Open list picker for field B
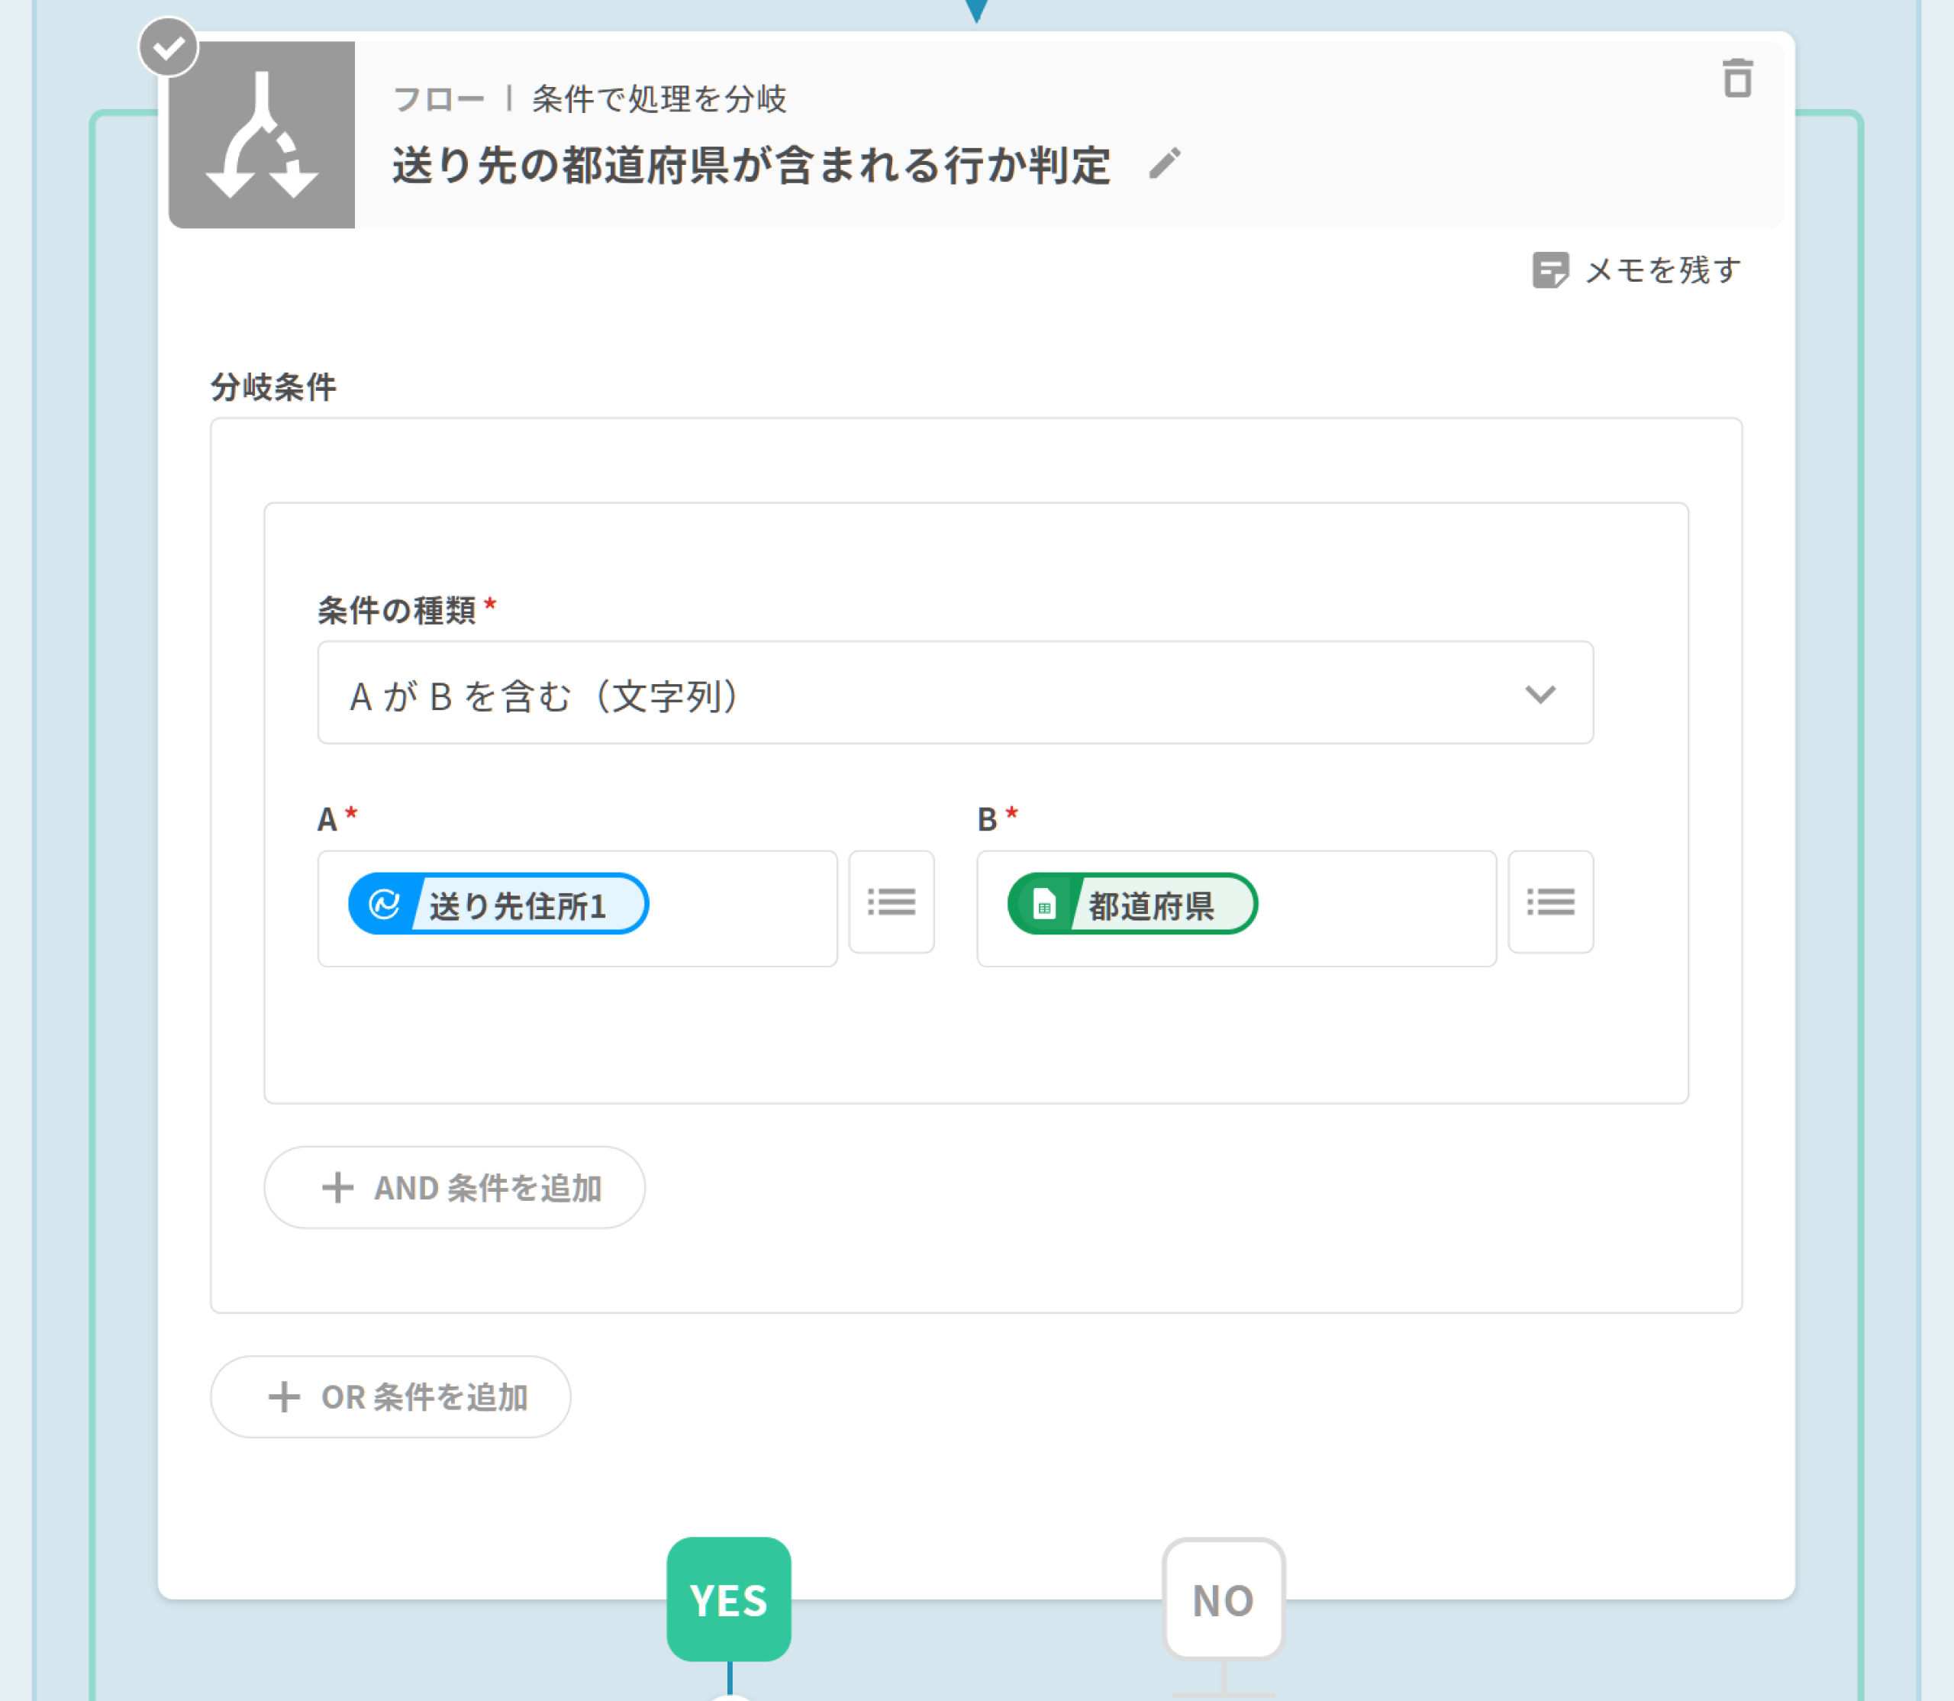The width and height of the screenshot is (1954, 1701). pyautogui.click(x=1549, y=902)
